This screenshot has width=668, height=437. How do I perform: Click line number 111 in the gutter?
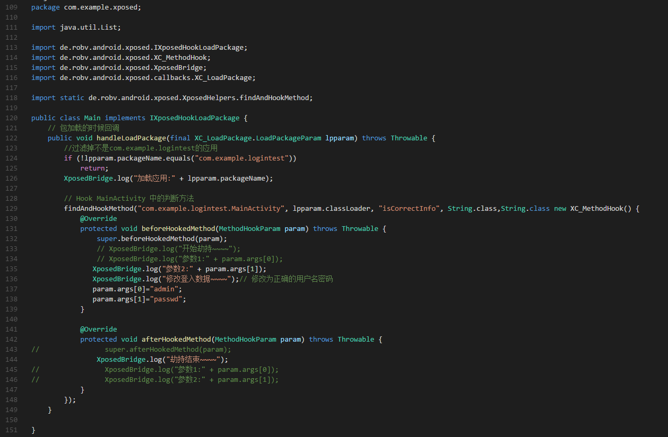click(11, 28)
